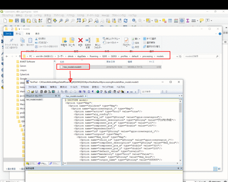Image resolution: width=228 pixels, height=182 pixels.
Task: Click Roaming in Explorer breadcrumb path
Action: [x=94, y=56]
